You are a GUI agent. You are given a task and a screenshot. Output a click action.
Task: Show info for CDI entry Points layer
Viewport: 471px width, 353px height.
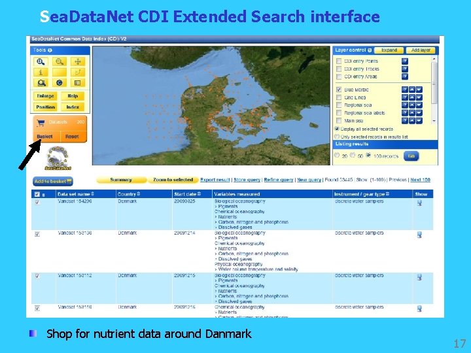405,61
